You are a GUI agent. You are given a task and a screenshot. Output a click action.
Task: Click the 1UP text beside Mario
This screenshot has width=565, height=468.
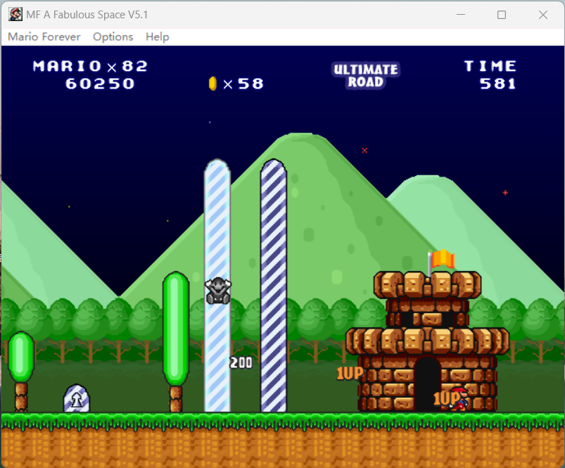pyautogui.click(x=447, y=399)
